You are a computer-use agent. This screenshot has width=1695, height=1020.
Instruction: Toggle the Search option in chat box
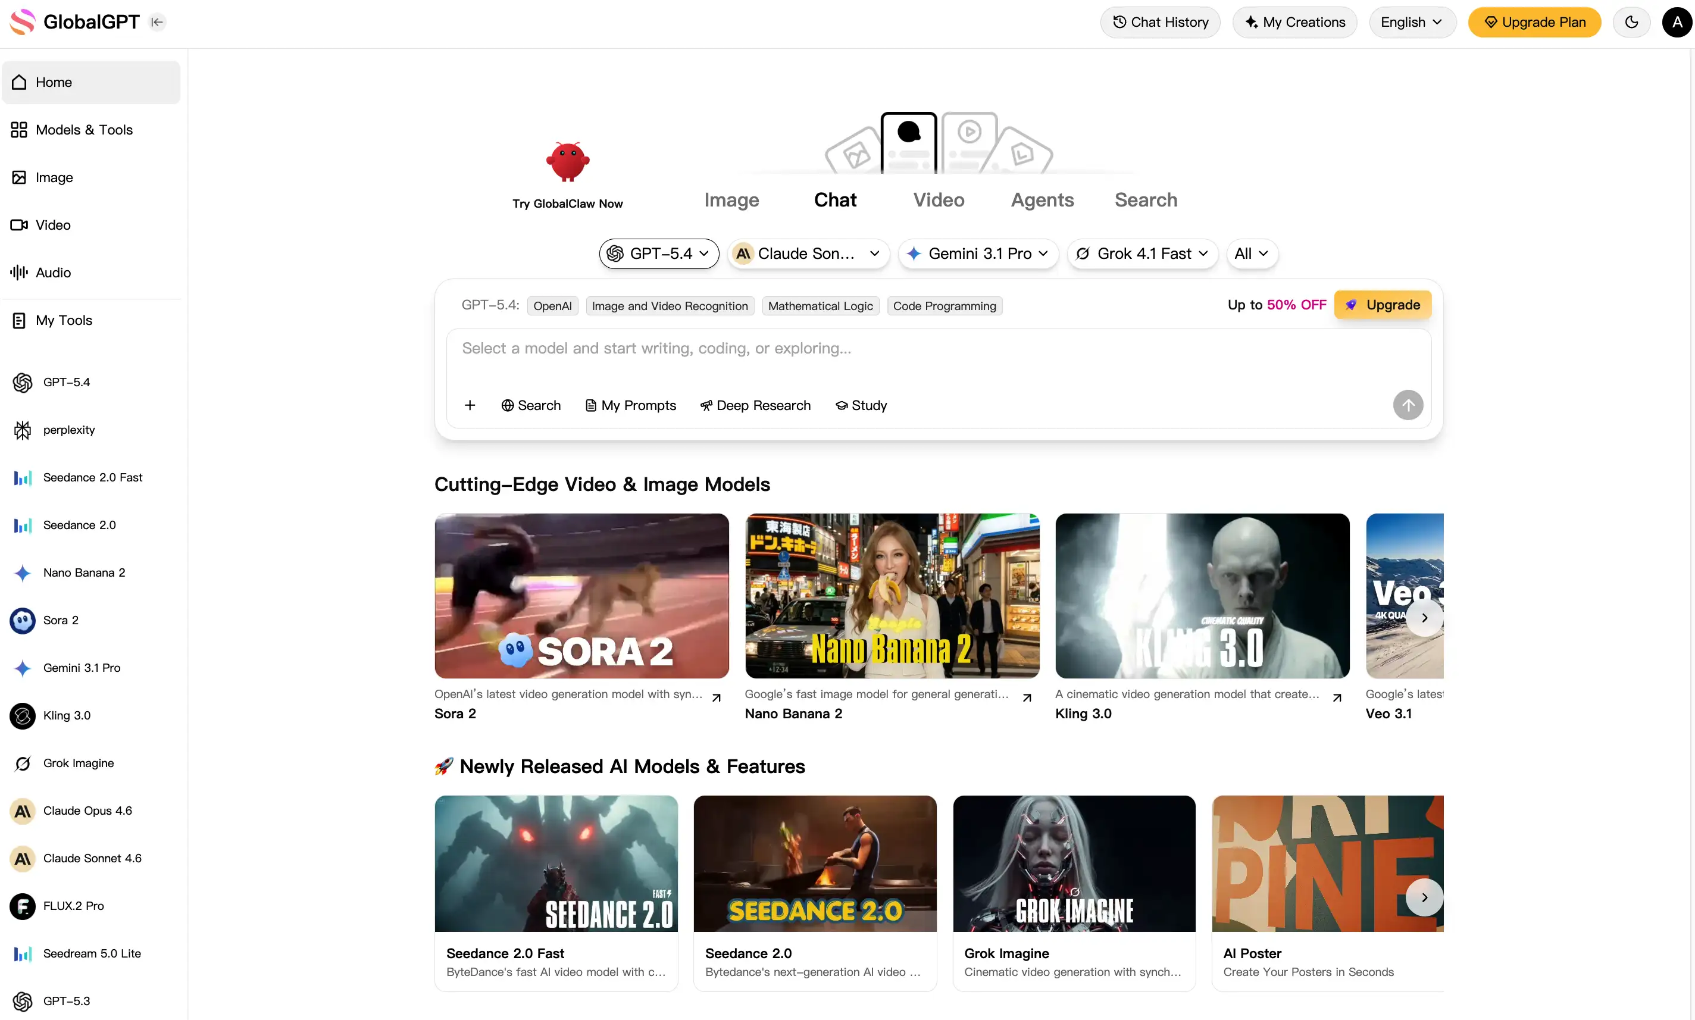531,405
